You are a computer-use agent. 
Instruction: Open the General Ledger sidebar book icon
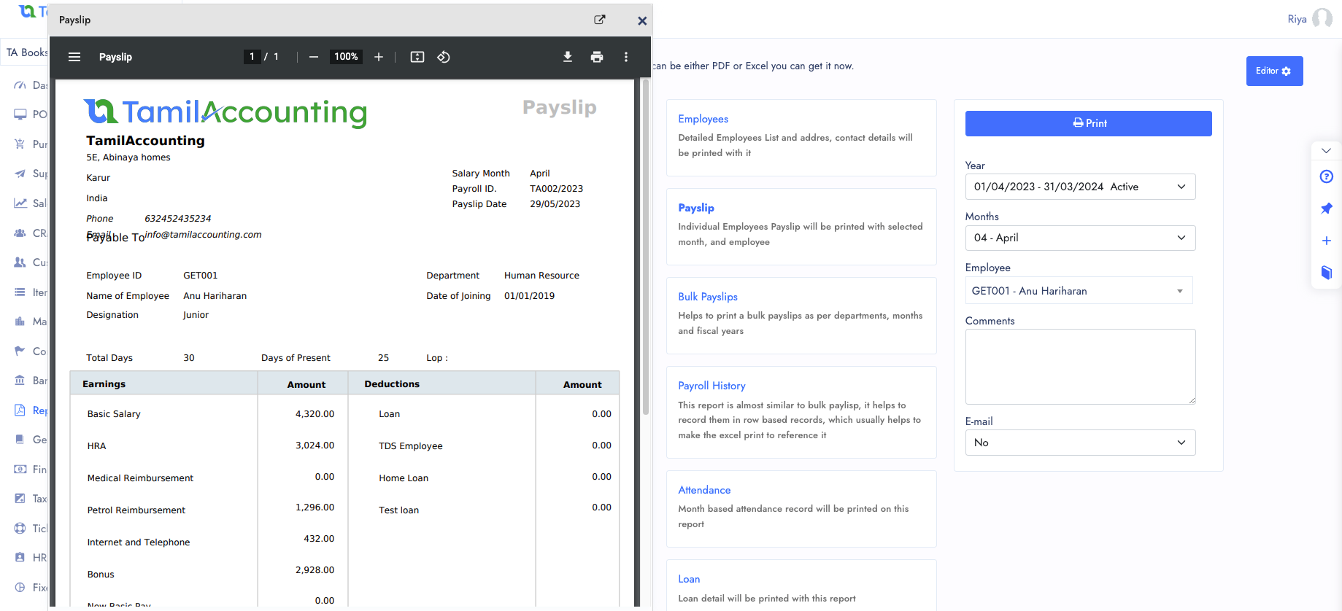coord(20,440)
